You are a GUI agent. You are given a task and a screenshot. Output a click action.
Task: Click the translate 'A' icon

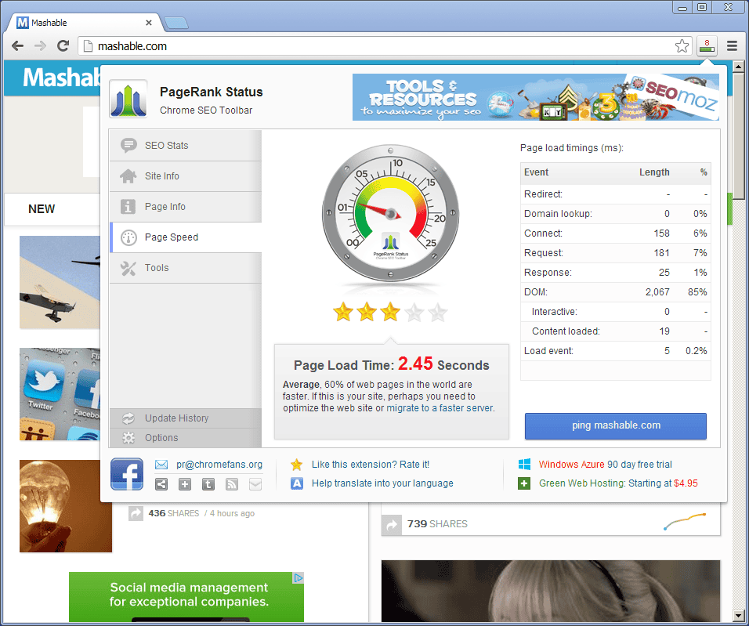(x=297, y=483)
